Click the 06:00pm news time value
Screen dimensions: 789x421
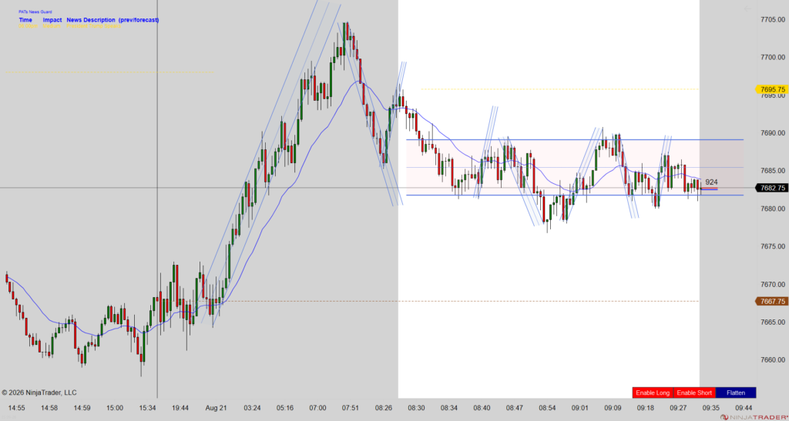pyautogui.click(x=29, y=26)
